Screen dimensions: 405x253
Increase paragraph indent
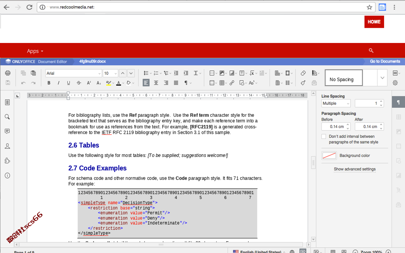pyautogui.click(x=186, y=73)
